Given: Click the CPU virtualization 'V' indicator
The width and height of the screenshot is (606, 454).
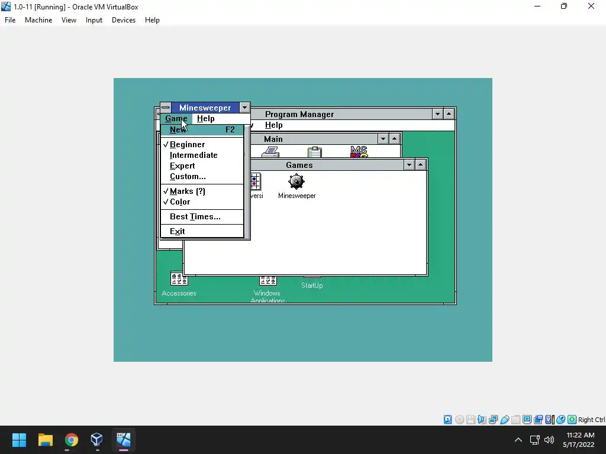Looking at the screenshot, I should point(550,420).
